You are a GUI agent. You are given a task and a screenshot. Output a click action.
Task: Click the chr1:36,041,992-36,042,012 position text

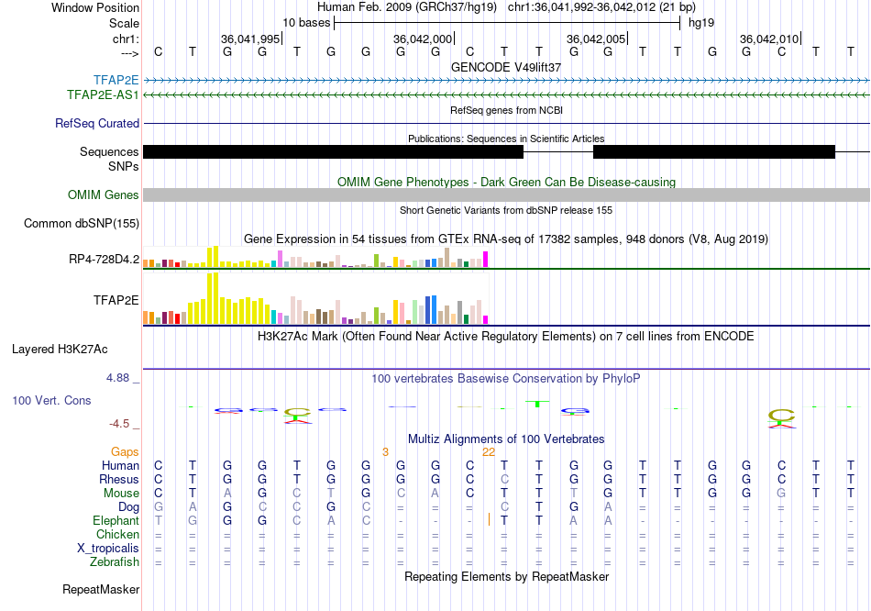click(601, 7)
